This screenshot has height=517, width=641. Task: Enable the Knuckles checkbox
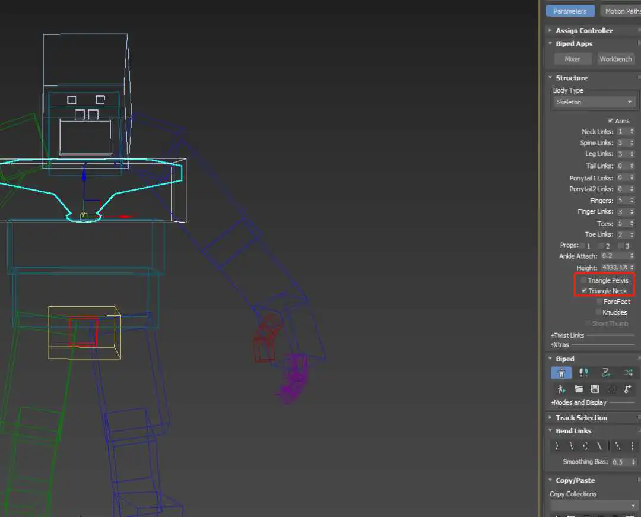coord(598,312)
